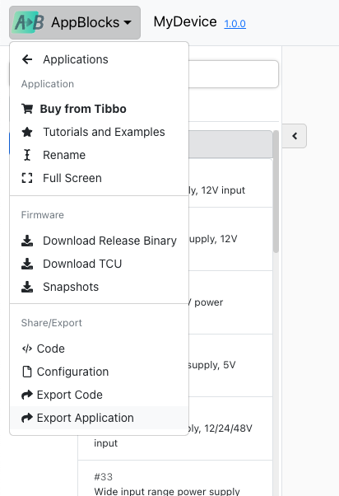This screenshot has width=339, height=496.
Task: Open Snapshots
Action: (99, 287)
